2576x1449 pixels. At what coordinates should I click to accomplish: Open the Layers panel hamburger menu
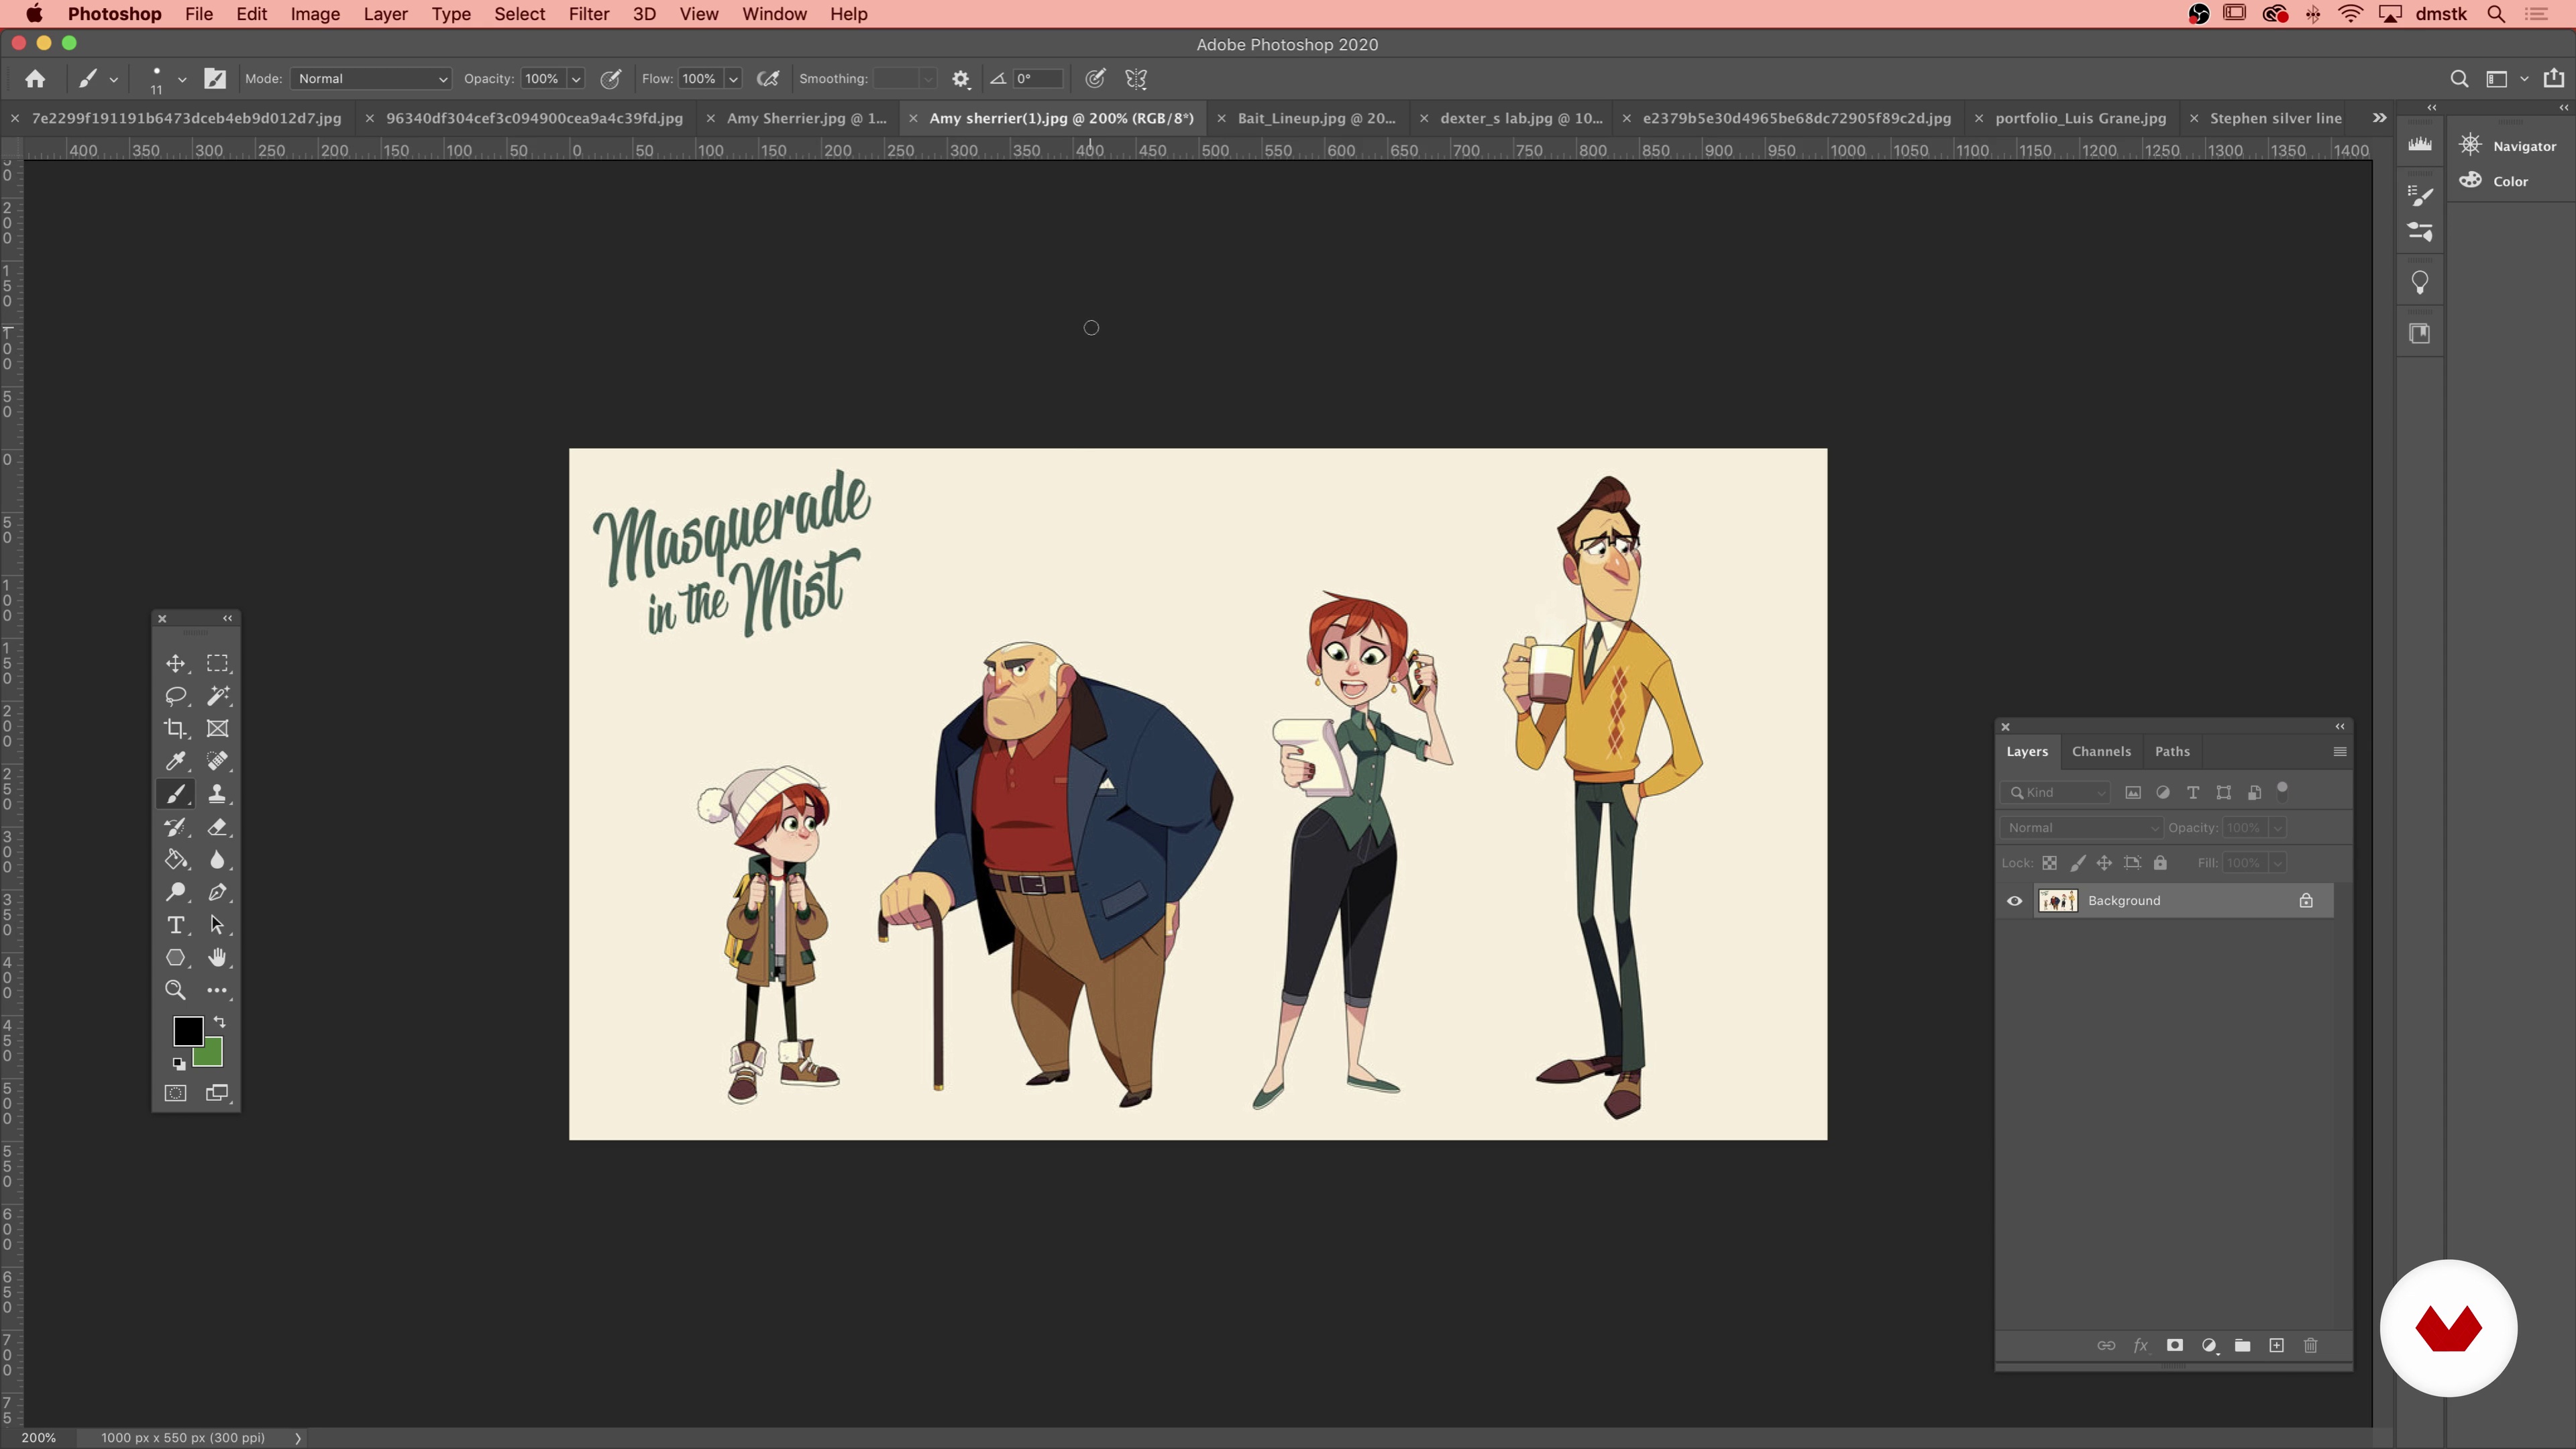(2340, 751)
